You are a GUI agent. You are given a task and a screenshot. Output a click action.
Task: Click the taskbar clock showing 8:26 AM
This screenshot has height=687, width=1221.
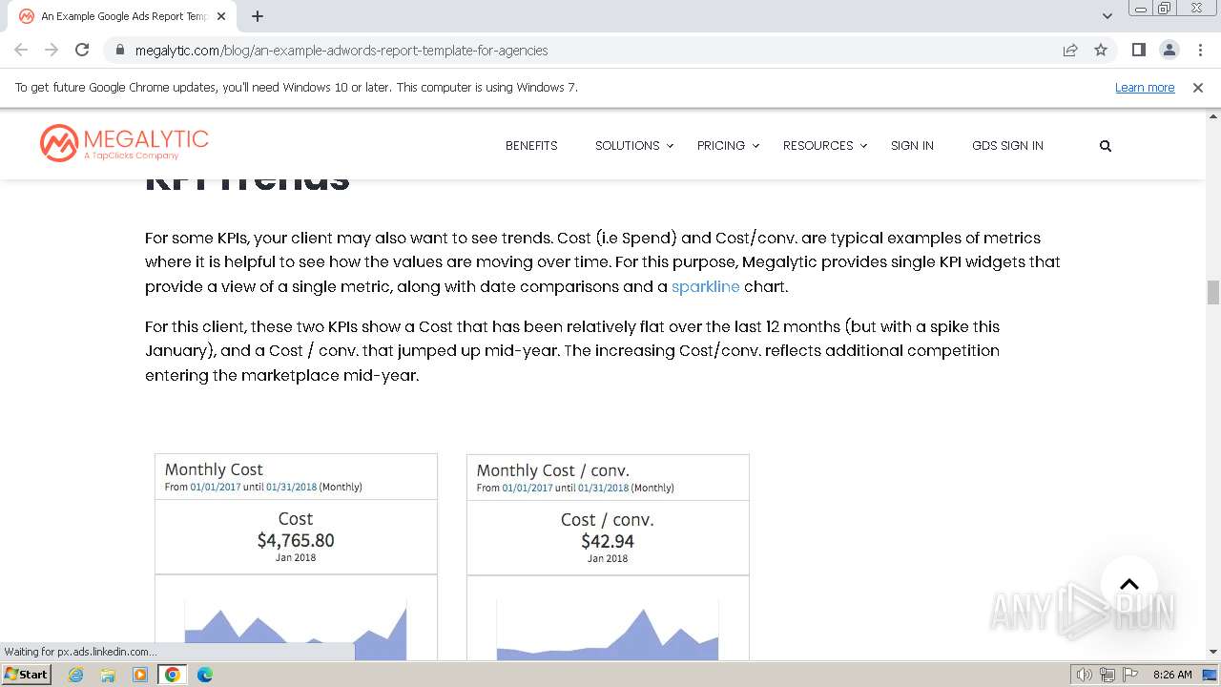1172,675
